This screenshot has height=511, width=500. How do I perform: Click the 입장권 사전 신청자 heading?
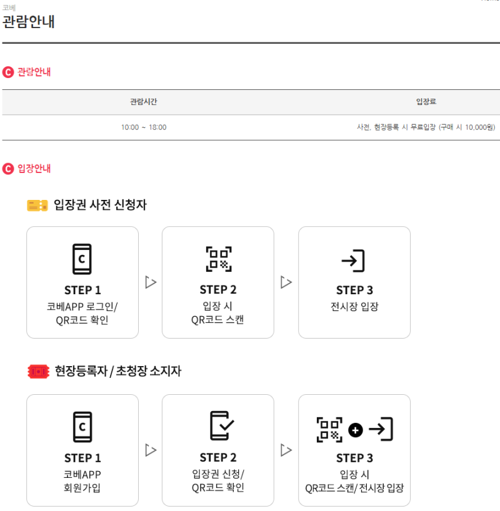100,205
